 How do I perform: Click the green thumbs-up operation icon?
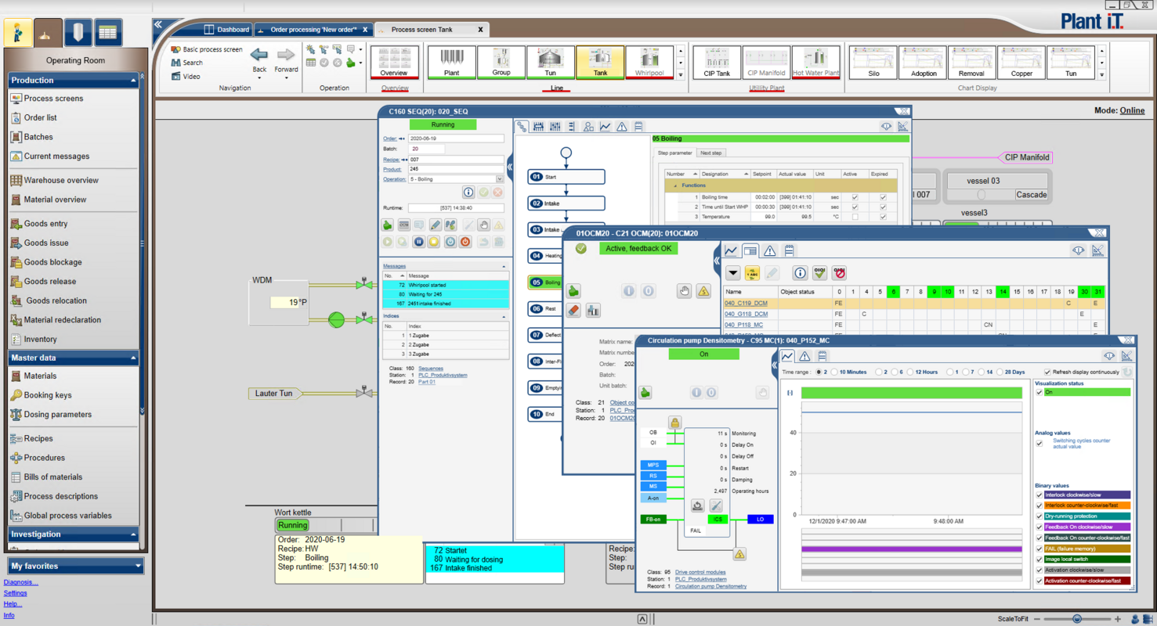click(387, 225)
